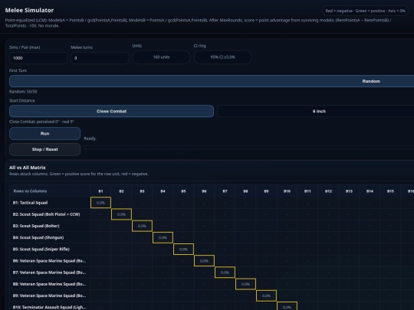Click the B1 vs B1 0.0% cell

click(100, 203)
